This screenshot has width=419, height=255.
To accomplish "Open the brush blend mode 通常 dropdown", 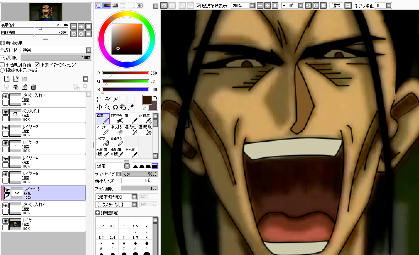I will click(x=127, y=166).
